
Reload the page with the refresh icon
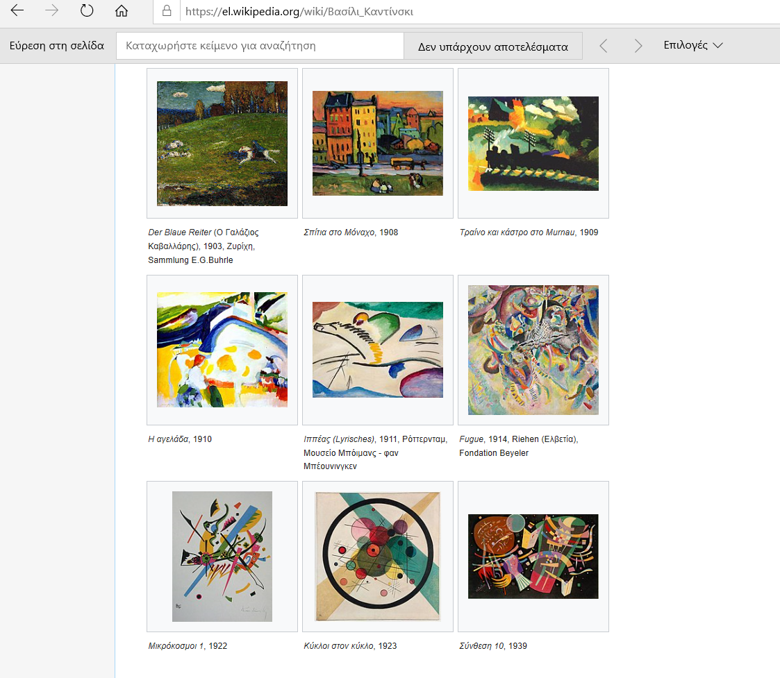click(x=87, y=10)
